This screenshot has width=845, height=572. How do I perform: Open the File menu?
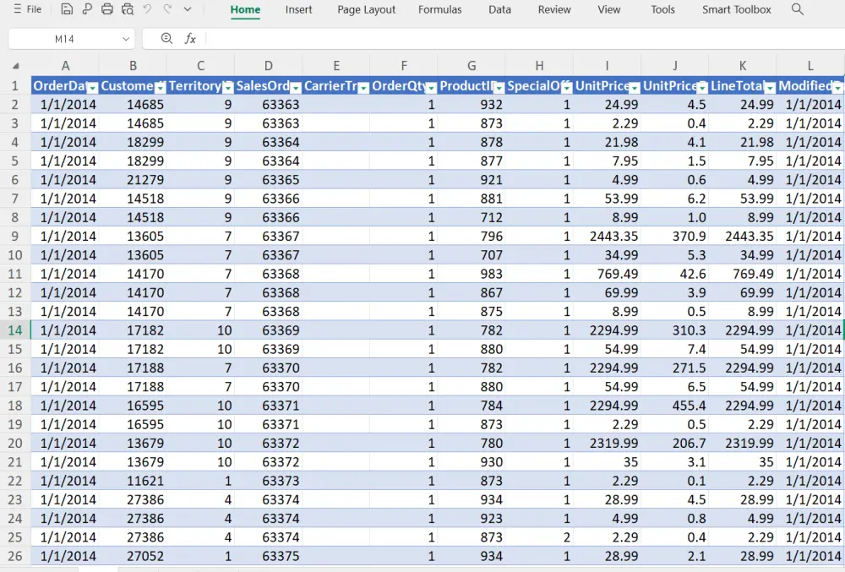28,9
